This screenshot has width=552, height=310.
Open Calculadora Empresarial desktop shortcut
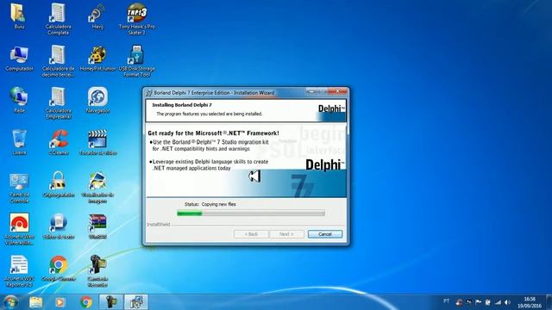(x=58, y=103)
